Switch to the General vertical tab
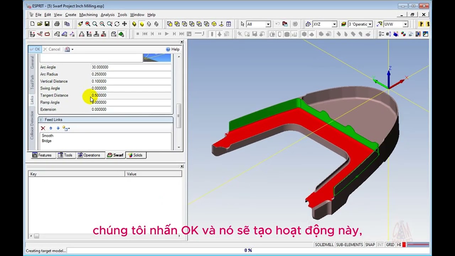 pyautogui.click(x=32, y=62)
